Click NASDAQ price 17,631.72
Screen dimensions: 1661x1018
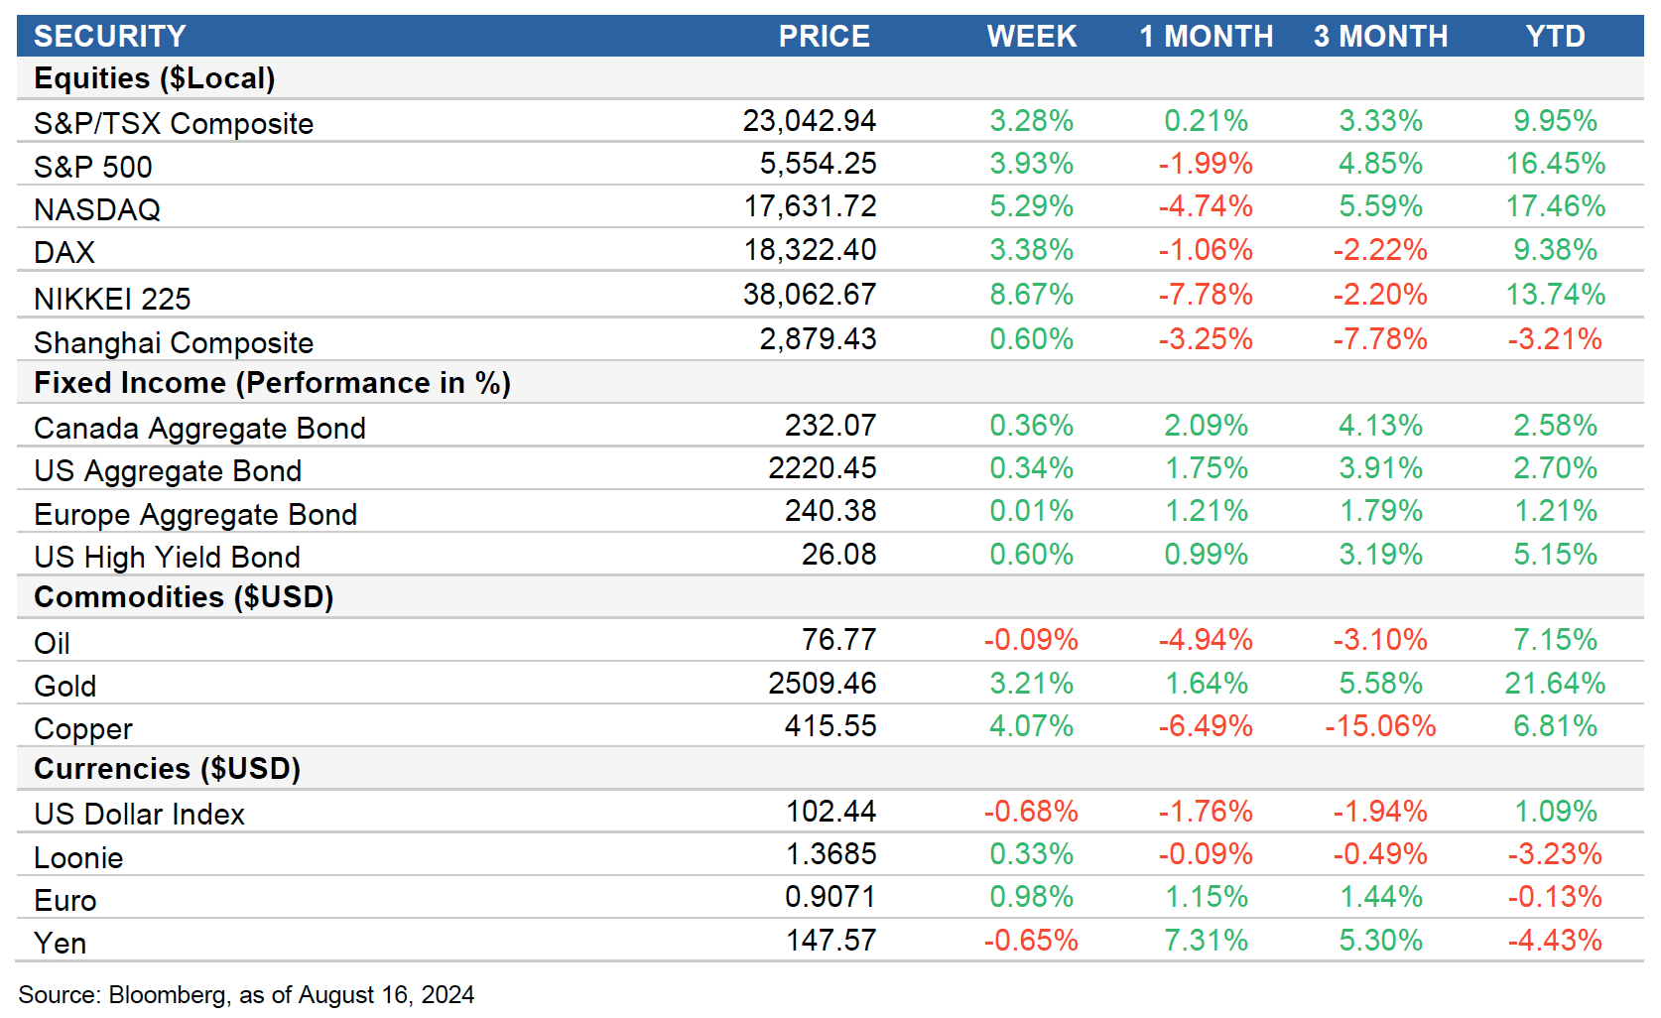[811, 206]
